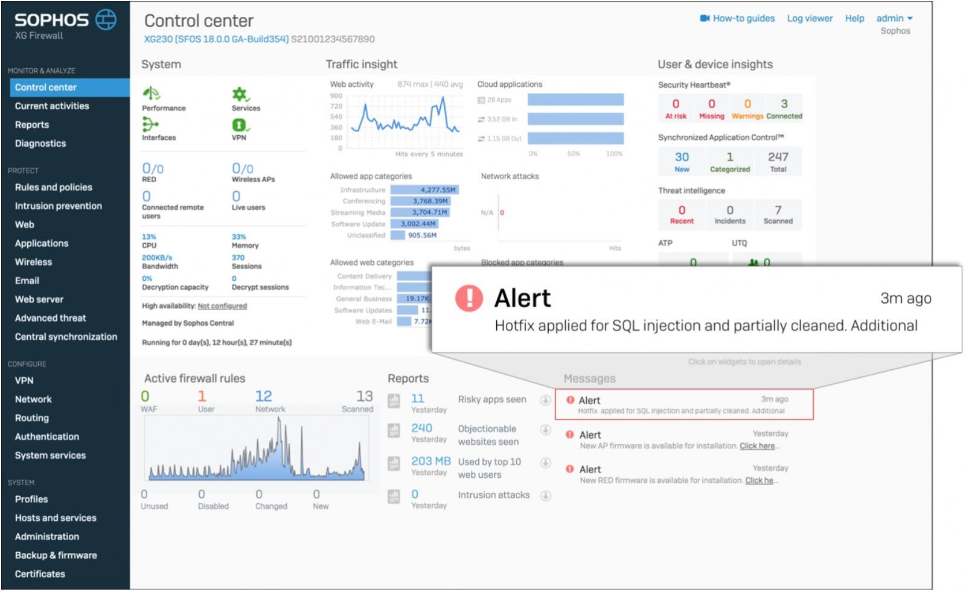This screenshot has width=966, height=592.
Task: Open Wireless in sidebar
Action: point(34,262)
